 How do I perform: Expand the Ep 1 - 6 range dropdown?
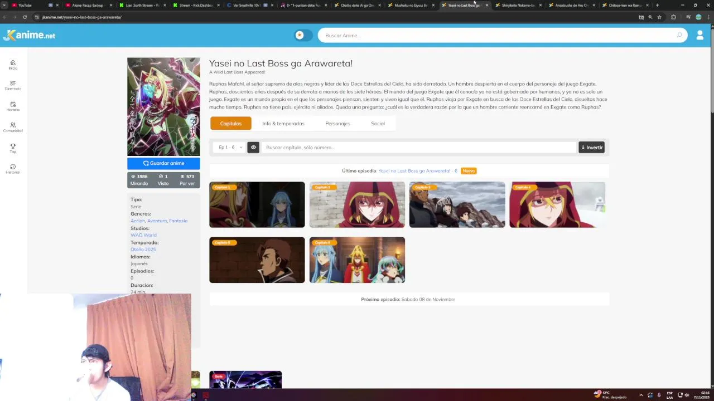229,148
